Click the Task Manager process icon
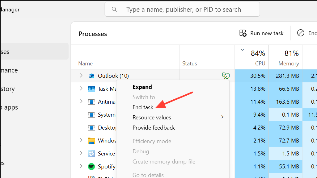 pos(91,89)
